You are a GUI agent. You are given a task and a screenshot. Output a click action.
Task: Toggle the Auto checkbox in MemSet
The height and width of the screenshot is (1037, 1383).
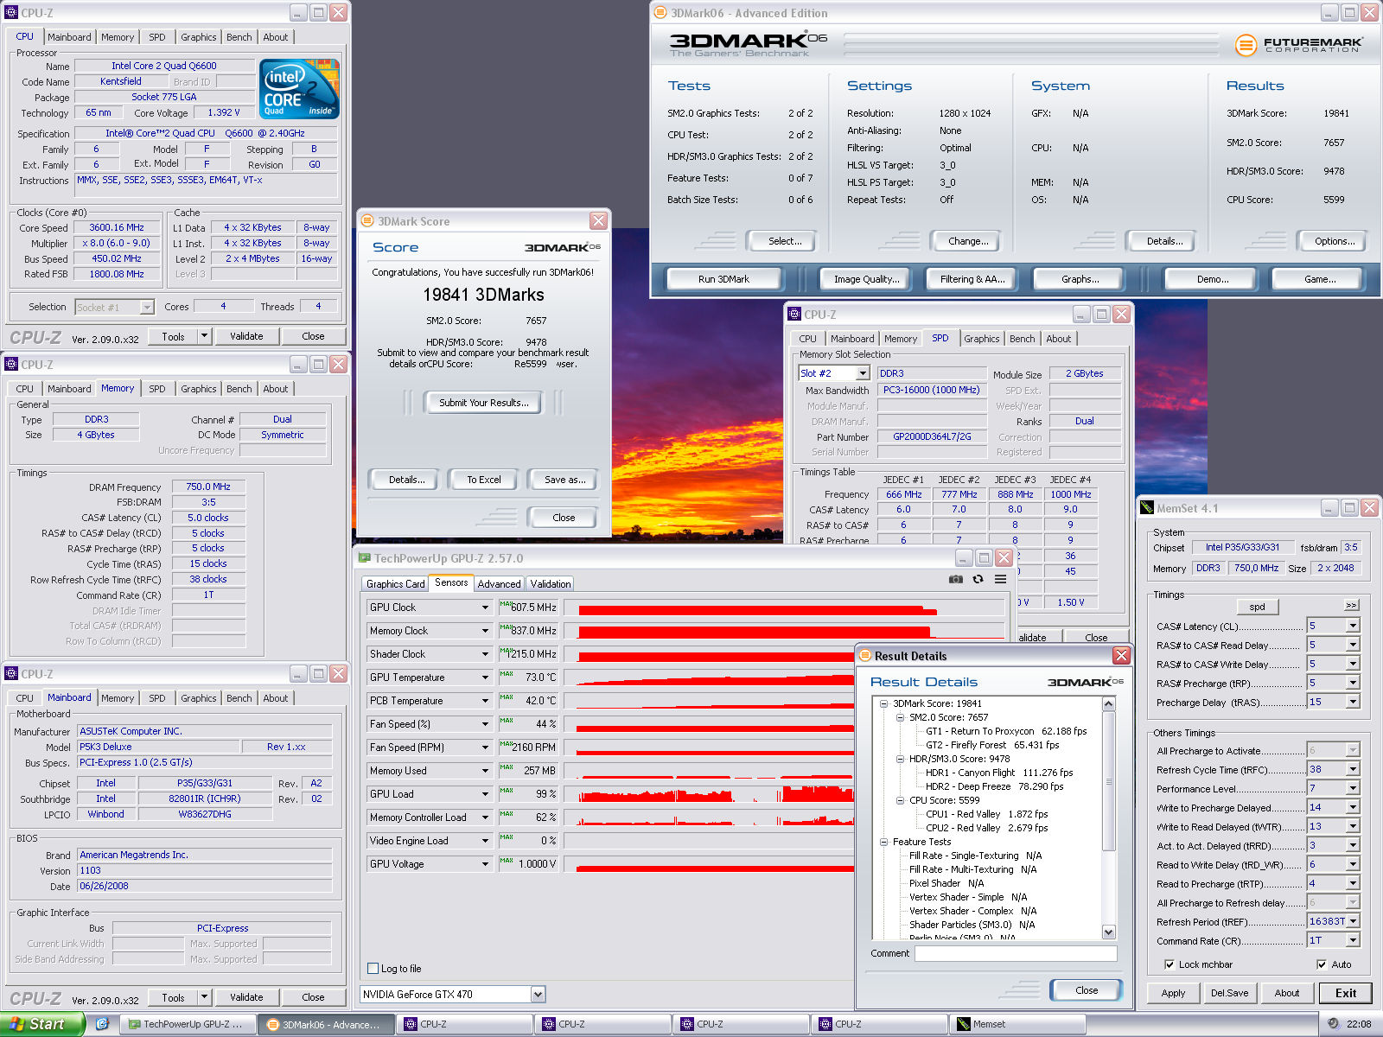click(x=1322, y=964)
